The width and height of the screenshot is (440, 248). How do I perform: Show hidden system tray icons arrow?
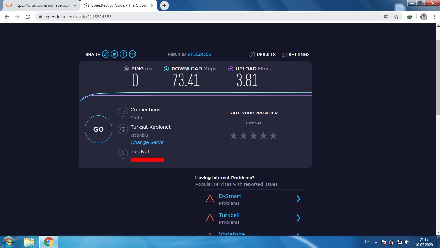(376, 242)
